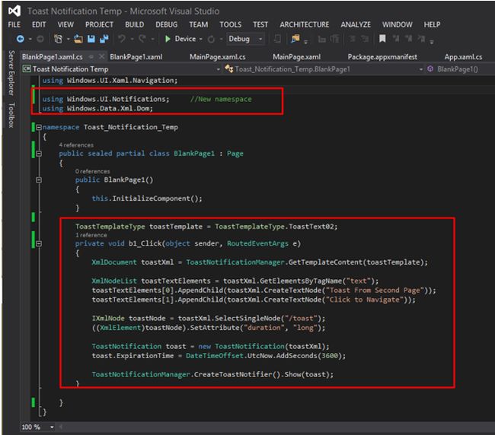
Task: Open the VIEW menu
Action: 65,24
